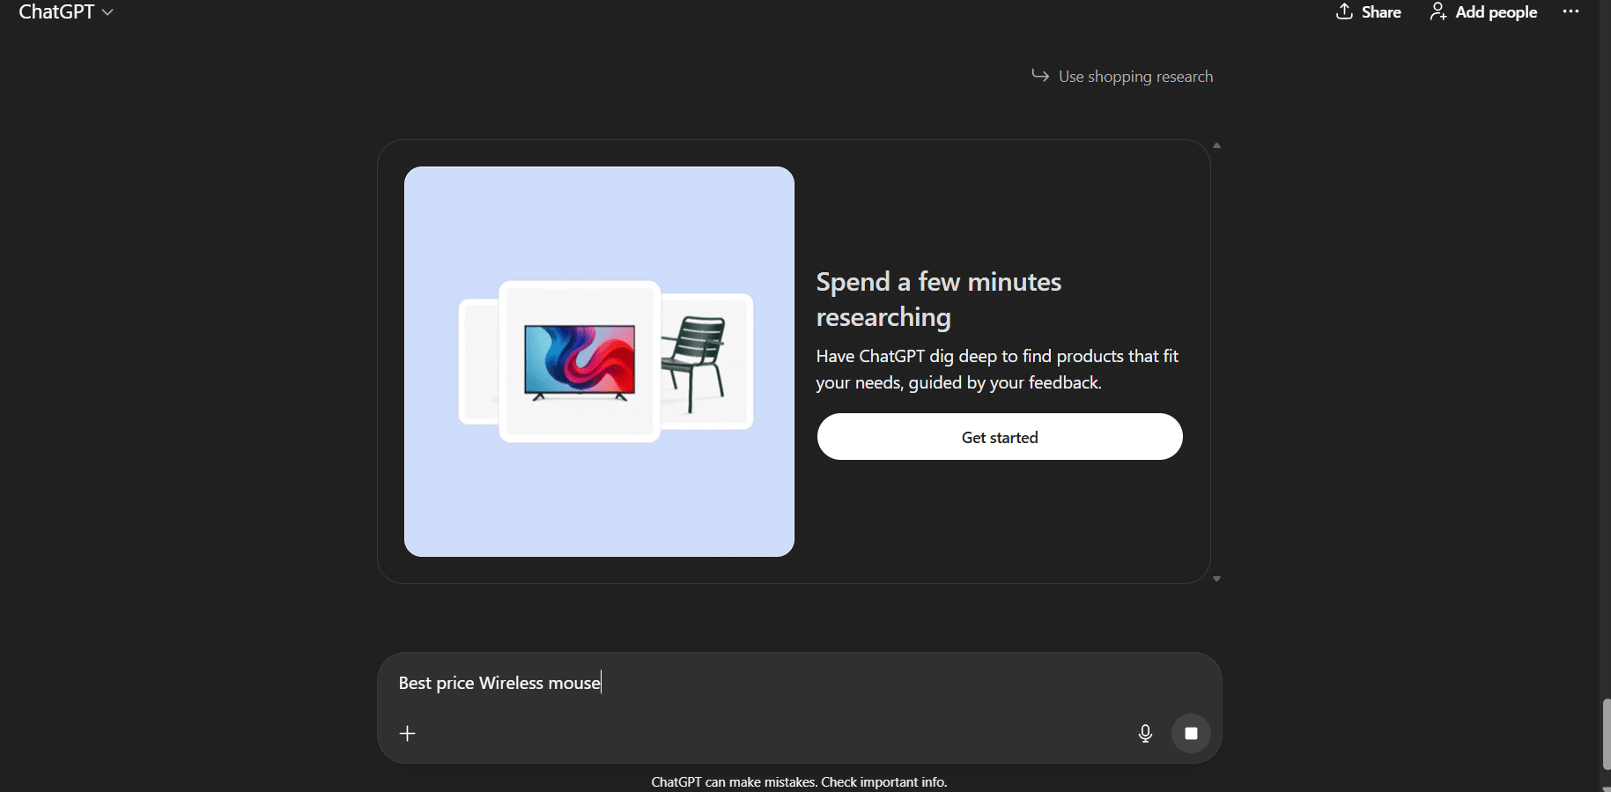Open the plus attachment menu
Viewport: 1611px width, 792px height.
(407, 734)
